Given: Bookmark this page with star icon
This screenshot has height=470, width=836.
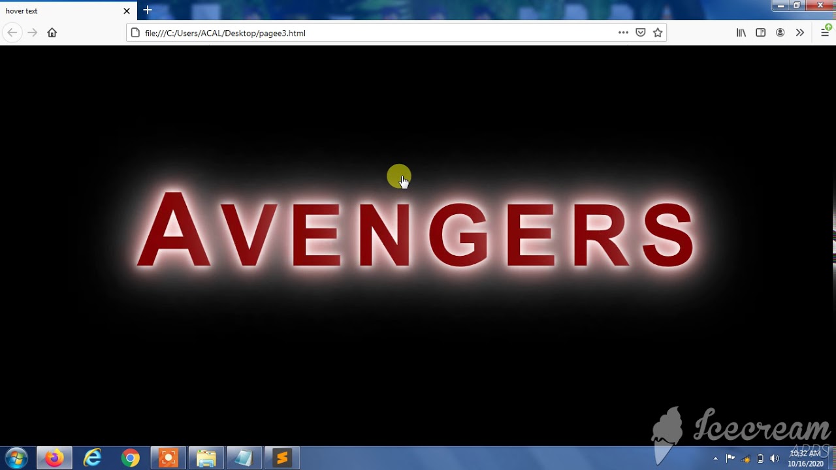Looking at the screenshot, I should click(x=658, y=33).
